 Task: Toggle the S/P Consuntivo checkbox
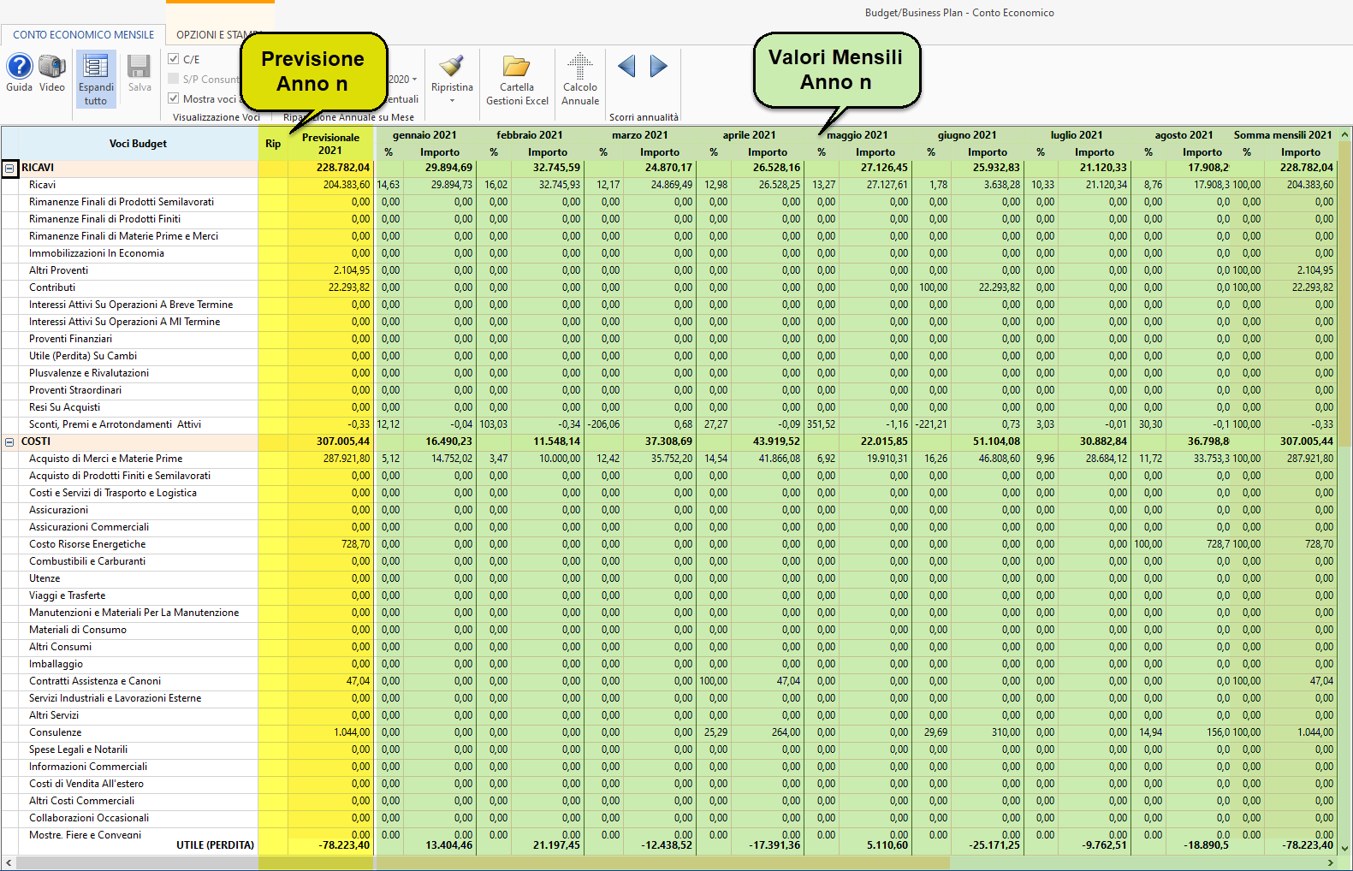tap(174, 79)
